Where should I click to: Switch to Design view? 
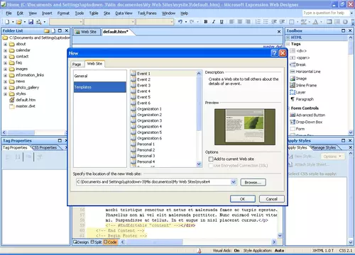point(81,242)
